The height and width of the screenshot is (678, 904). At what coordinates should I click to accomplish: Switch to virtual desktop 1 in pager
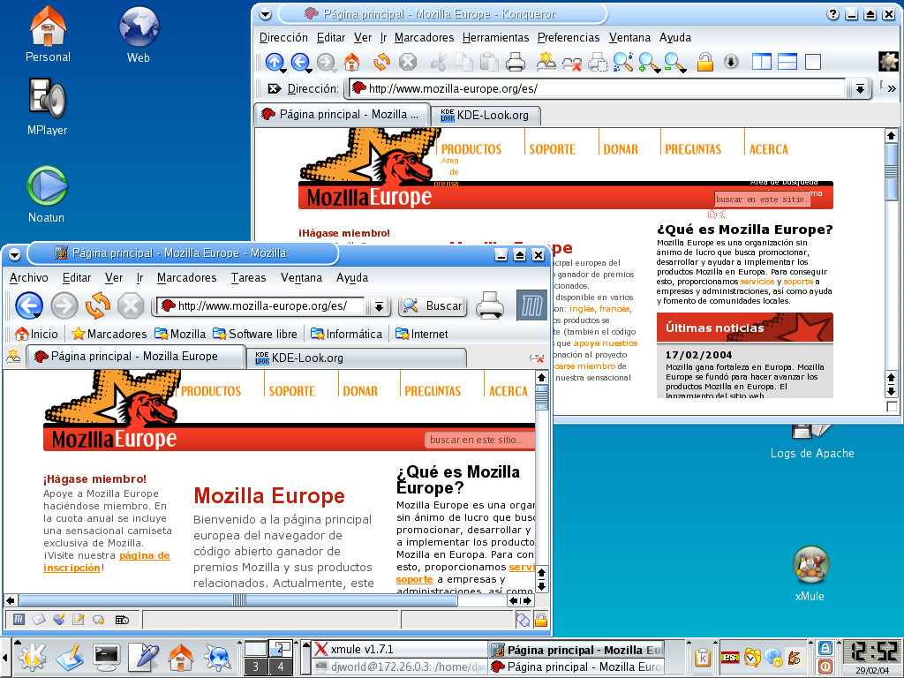pyautogui.click(x=256, y=649)
